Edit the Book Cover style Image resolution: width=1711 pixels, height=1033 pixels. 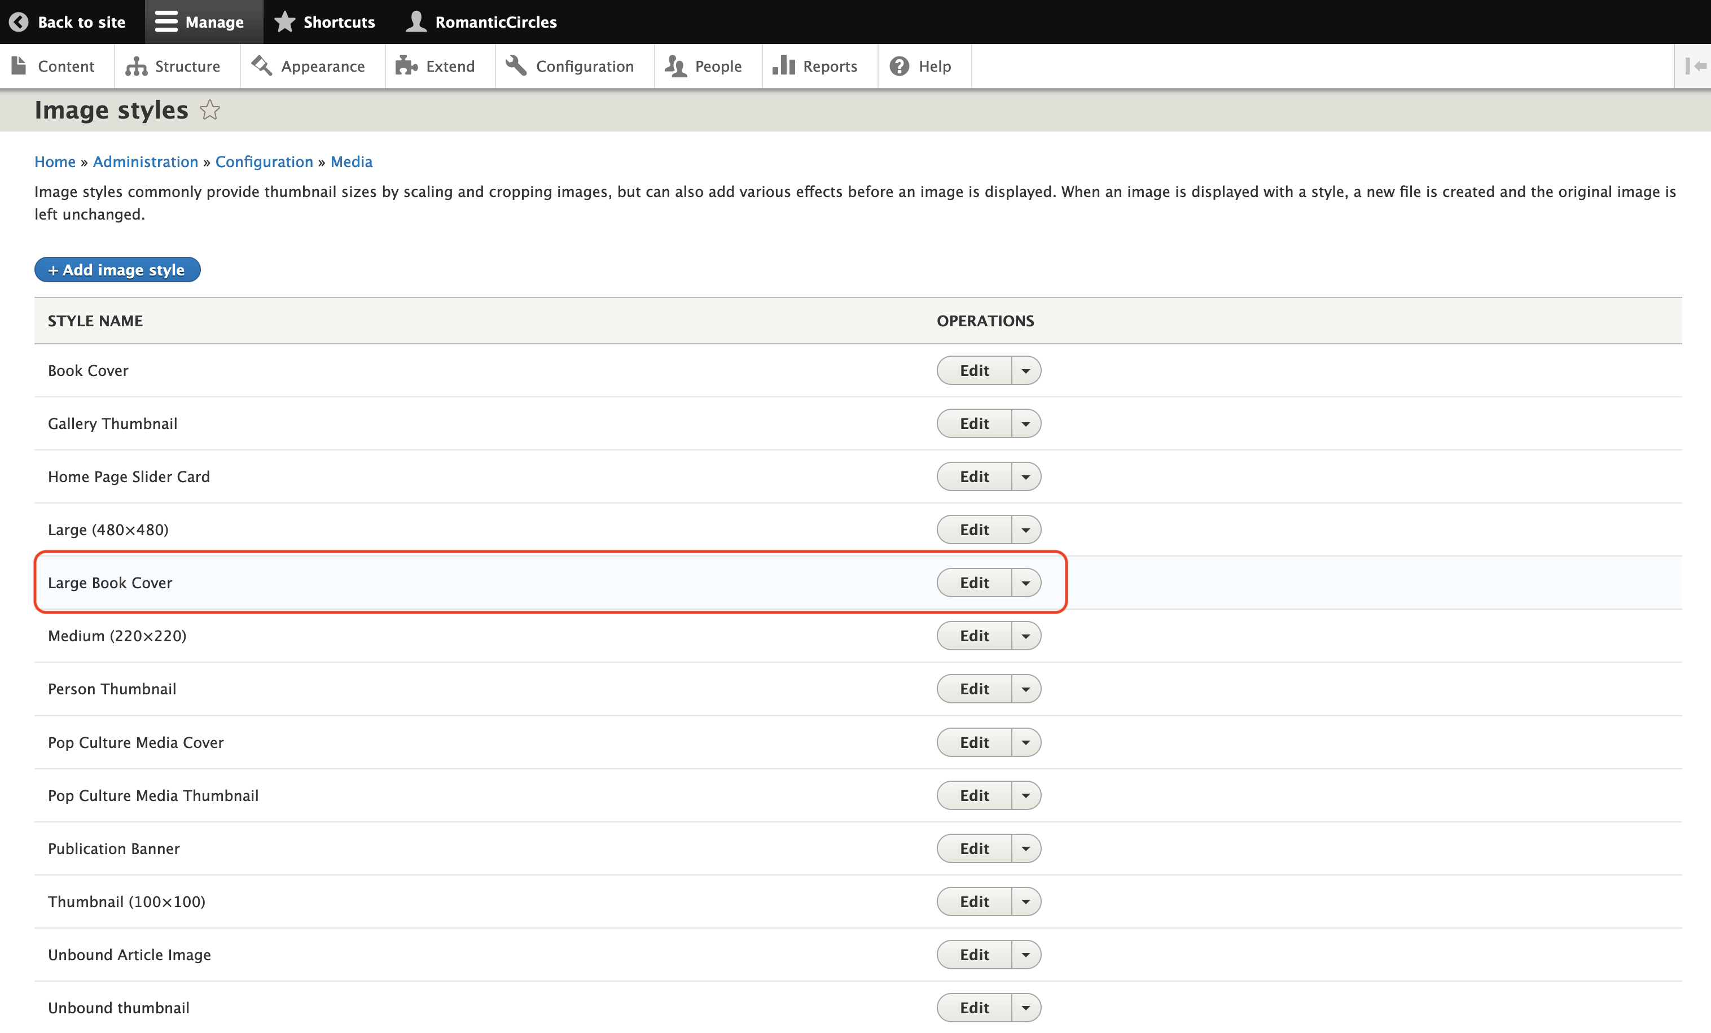pyautogui.click(x=973, y=370)
